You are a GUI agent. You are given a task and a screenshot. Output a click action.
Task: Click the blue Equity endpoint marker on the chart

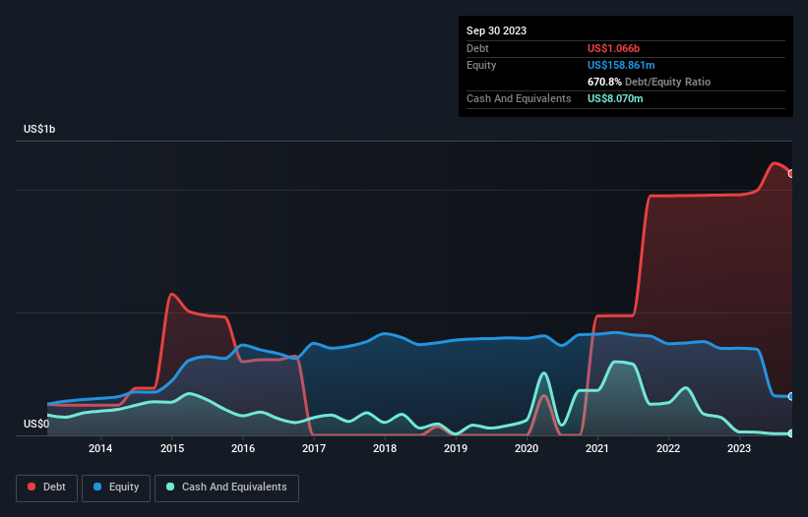[x=791, y=397]
